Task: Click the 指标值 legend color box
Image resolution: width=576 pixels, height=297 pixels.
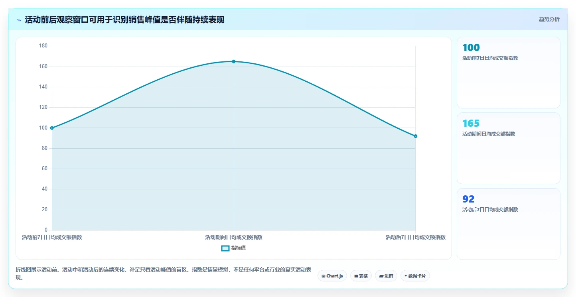Action: (225, 248)
